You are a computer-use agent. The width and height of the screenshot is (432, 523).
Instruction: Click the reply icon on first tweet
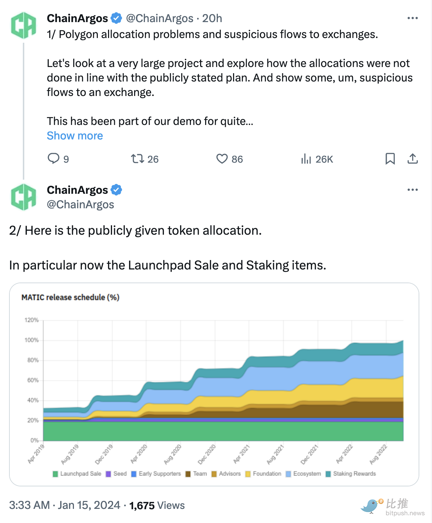54,159
